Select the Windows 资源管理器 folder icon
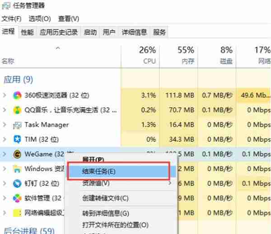The image size is (271, 234). point(17,169)
